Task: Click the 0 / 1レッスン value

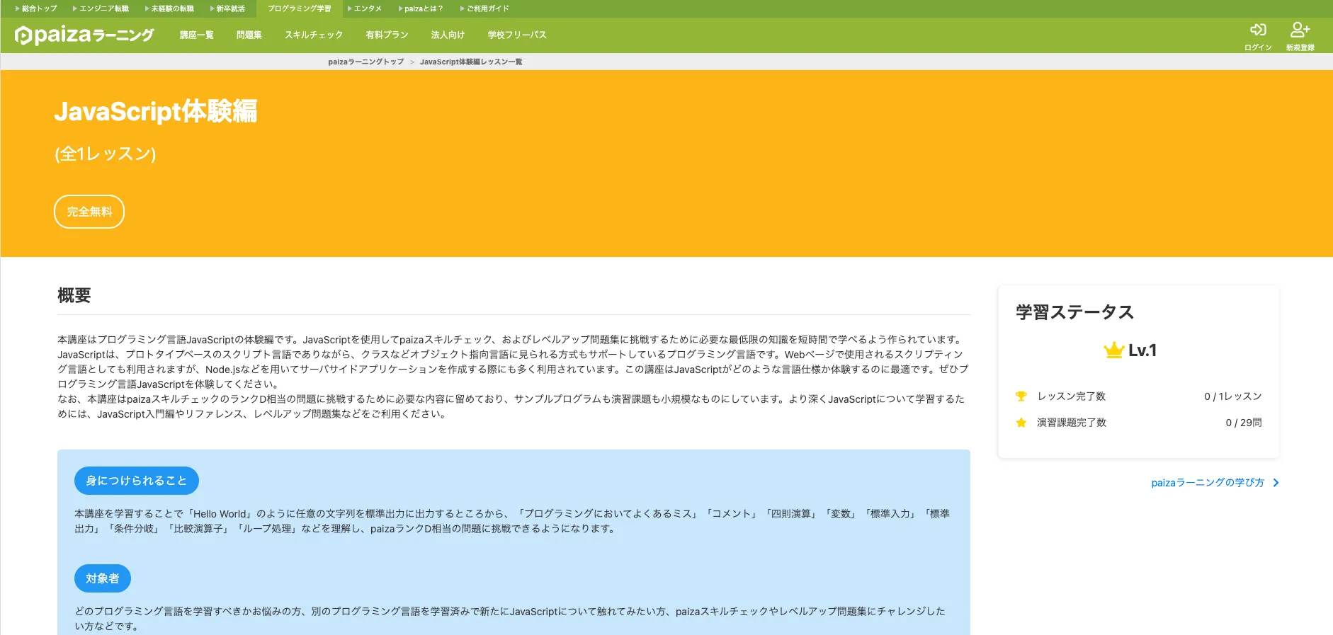Action: [1233, 396]
